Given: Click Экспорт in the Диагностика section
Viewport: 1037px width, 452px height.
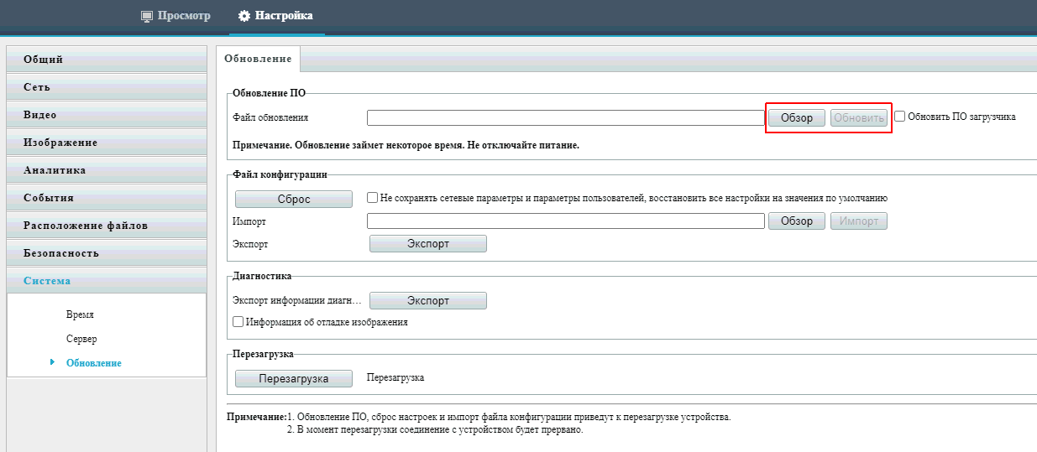Looking at the screenshot, I should [428, 301].
